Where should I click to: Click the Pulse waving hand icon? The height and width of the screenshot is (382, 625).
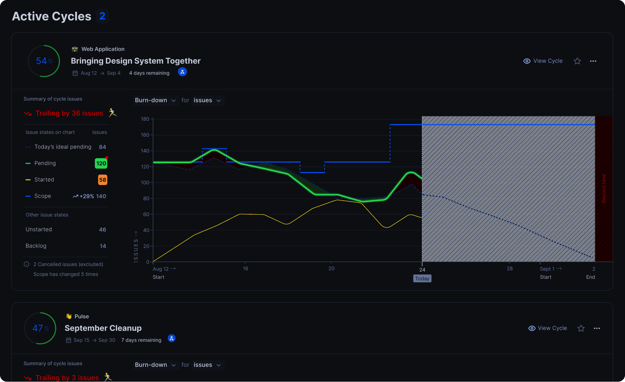pos(69,316)
